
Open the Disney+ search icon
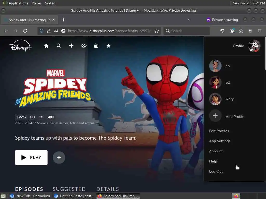tap(58, 46)
